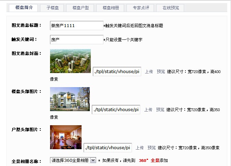Click the 户型头部图片 interior thumbnail
This screenshot has width=231, height=166.
tap(66, 137)
